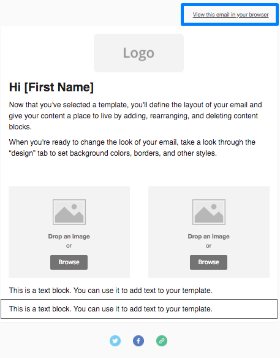Click the picture icon in the second image block
Image resolution: width=280 pixels, height=358 pixels.
point(209,212)
